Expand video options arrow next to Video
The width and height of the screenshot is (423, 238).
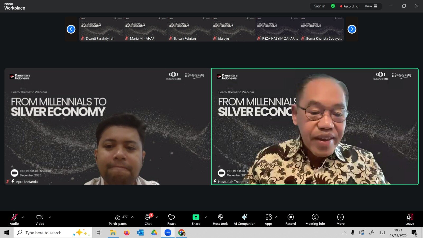(x=50, y=217)
